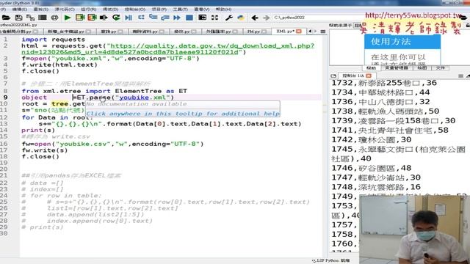Show previous editor tabs with left arrow
Screen dimensions: 470x264
click(x=310, y=31)
